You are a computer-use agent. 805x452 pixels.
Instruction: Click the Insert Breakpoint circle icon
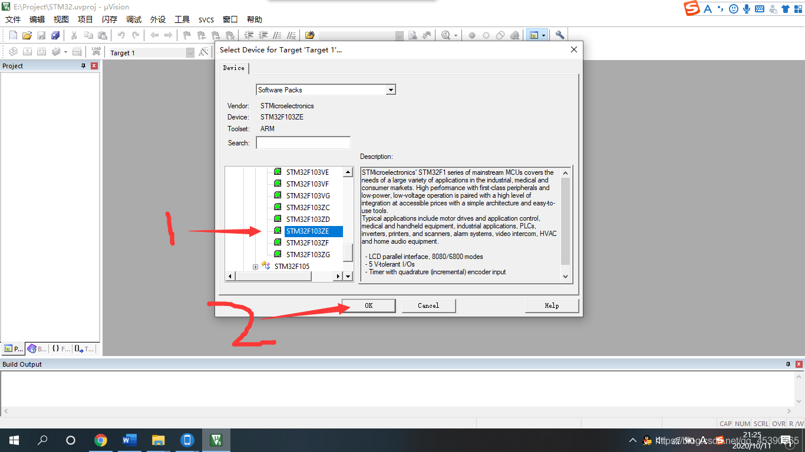pos(472,35)
